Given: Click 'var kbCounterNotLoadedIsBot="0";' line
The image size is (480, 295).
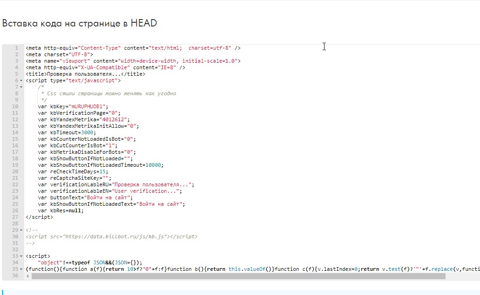Looking at the screenshot, I should coord(87,139).
